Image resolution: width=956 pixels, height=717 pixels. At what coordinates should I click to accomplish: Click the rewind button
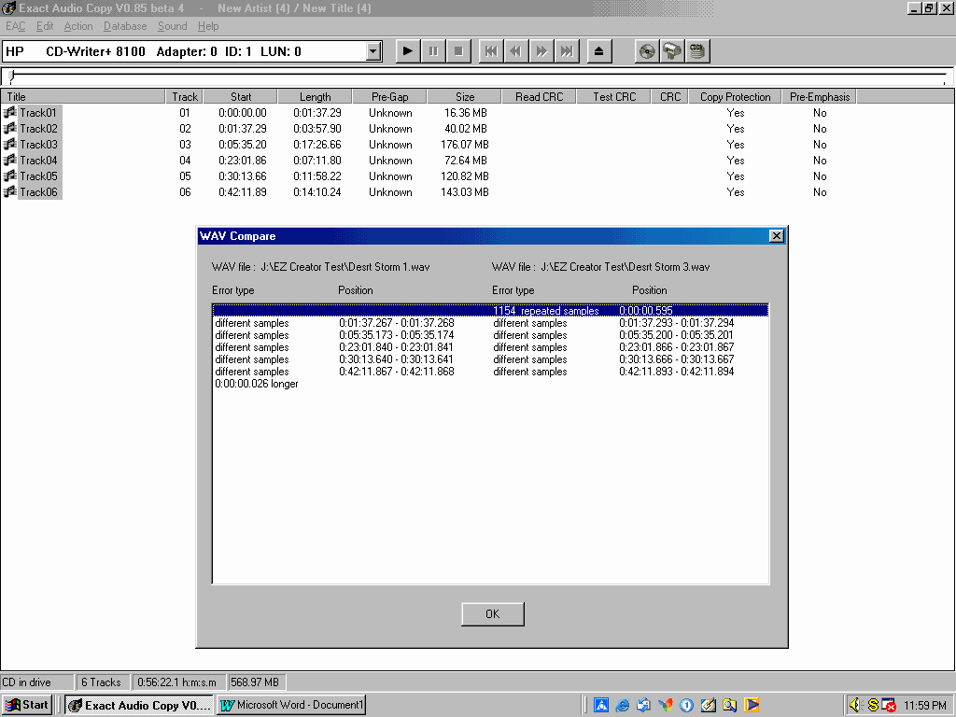tap(515, 51)
